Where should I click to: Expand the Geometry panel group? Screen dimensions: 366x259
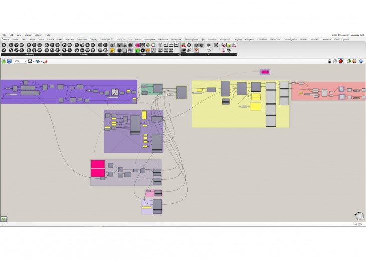coord(29,55)
